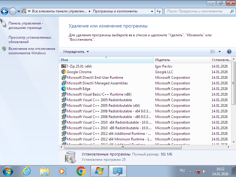Click the Windows flag taskbar button

point(99,171)
